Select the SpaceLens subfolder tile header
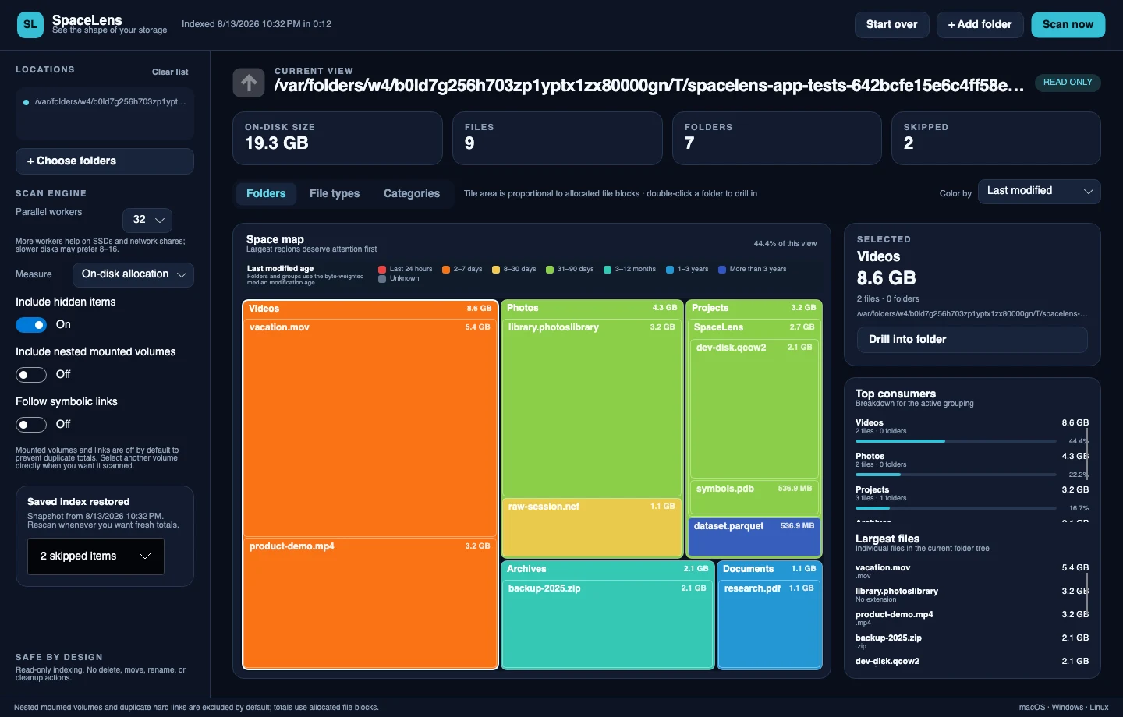Screen dimensions: 1123x717 pyautogui.click(x=754, y=327)
